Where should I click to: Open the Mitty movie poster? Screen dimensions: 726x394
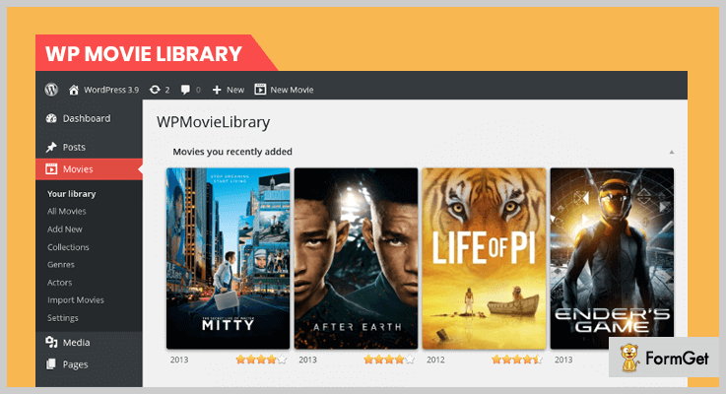click(229, 258)
